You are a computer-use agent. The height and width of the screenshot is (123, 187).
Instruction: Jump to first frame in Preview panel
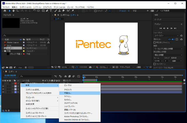tap(161, 28)
